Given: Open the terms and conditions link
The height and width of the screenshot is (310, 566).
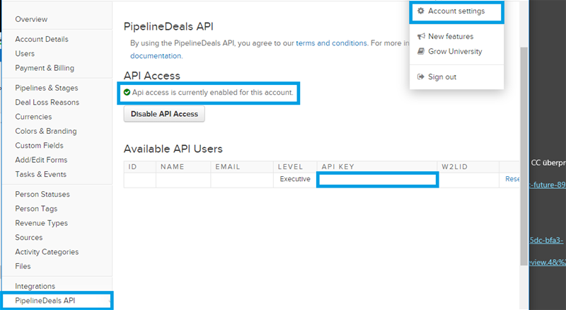Looking at the screenshot, I should pyautogui.click(x=331, y=44).
